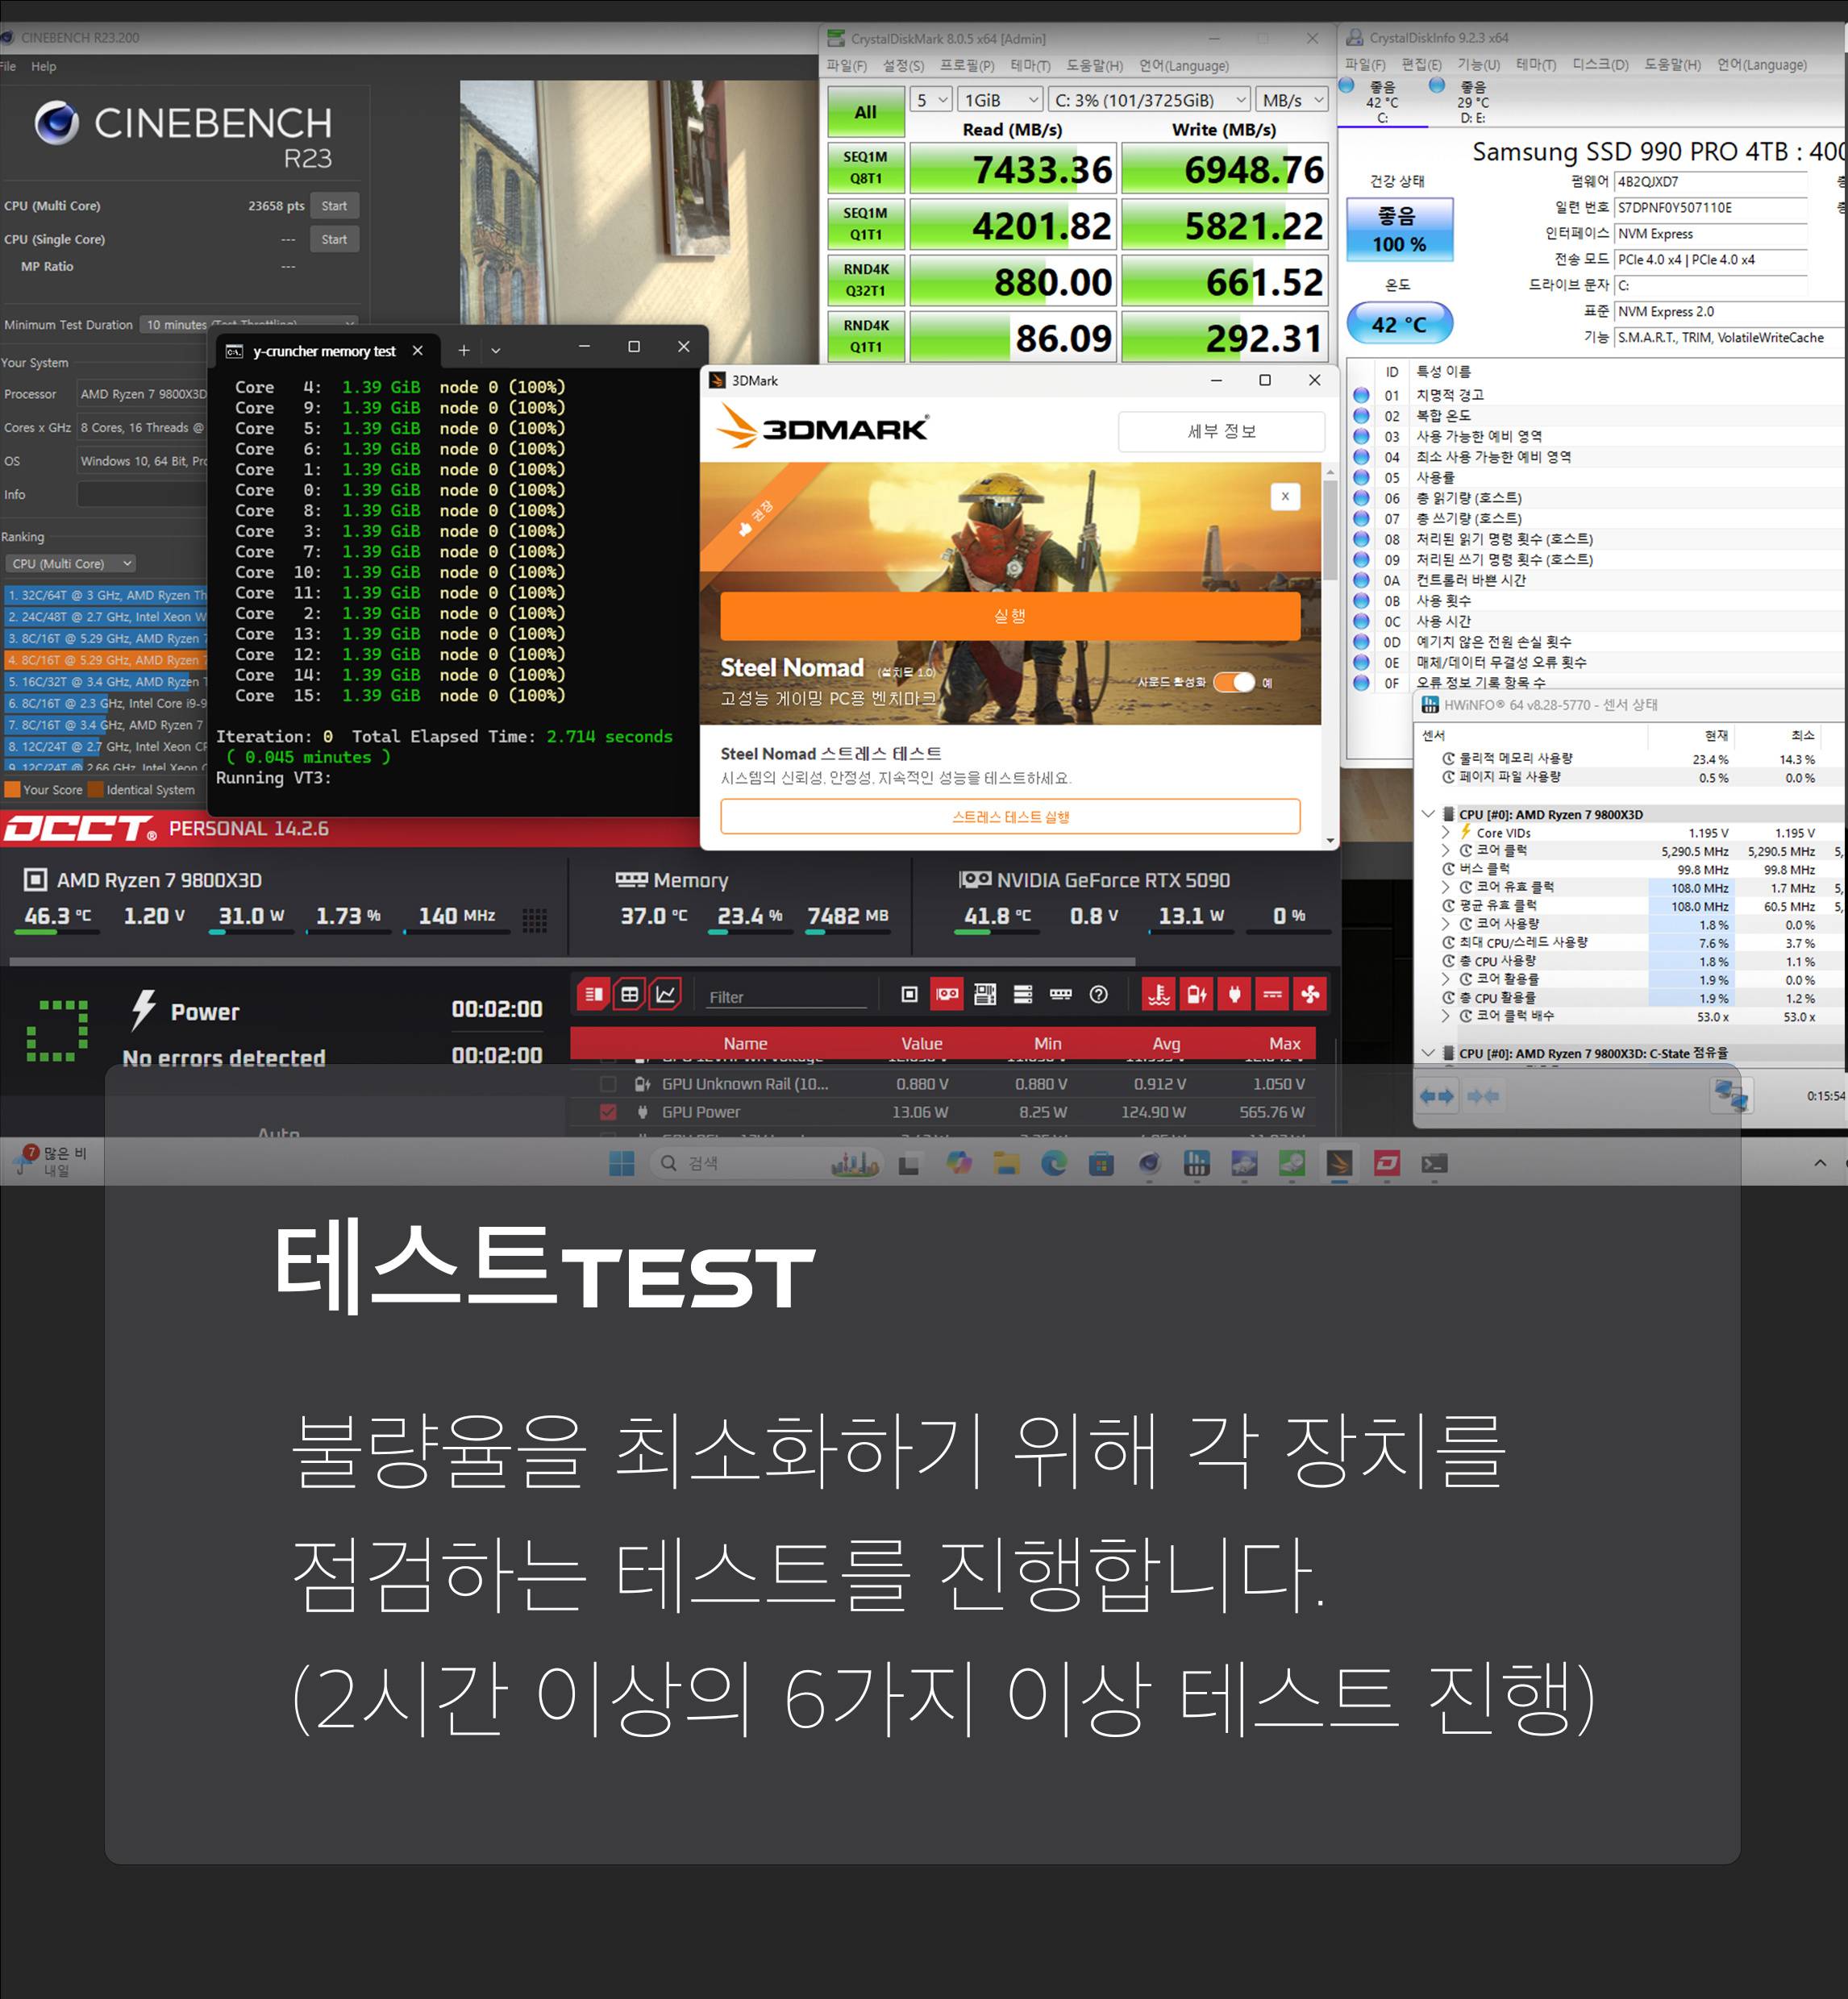The image size is (1848, 1999).
Task: Open Cinebench Minimum Test Duration dropdown
Action: pyautogui.click(x=249, y=325)
